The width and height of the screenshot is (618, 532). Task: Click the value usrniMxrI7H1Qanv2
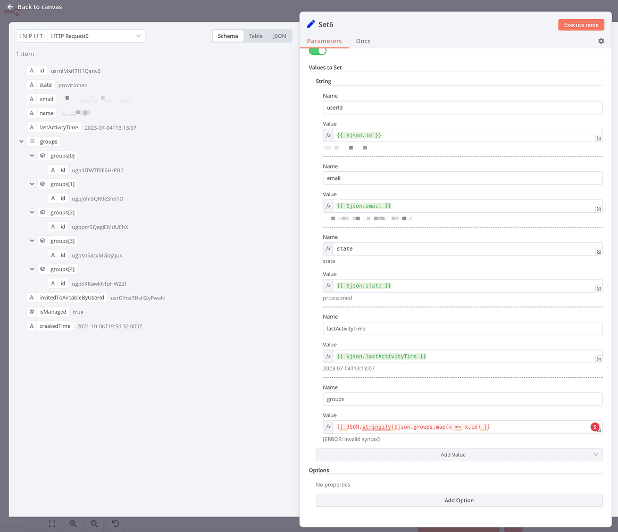(76, 71)
